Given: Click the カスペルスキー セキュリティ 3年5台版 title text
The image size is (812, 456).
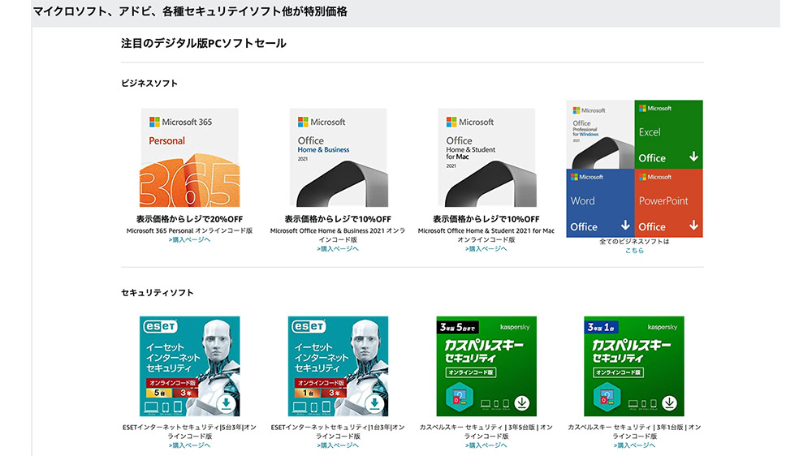Looking at the screenshot, I should (x=486, y=432).
